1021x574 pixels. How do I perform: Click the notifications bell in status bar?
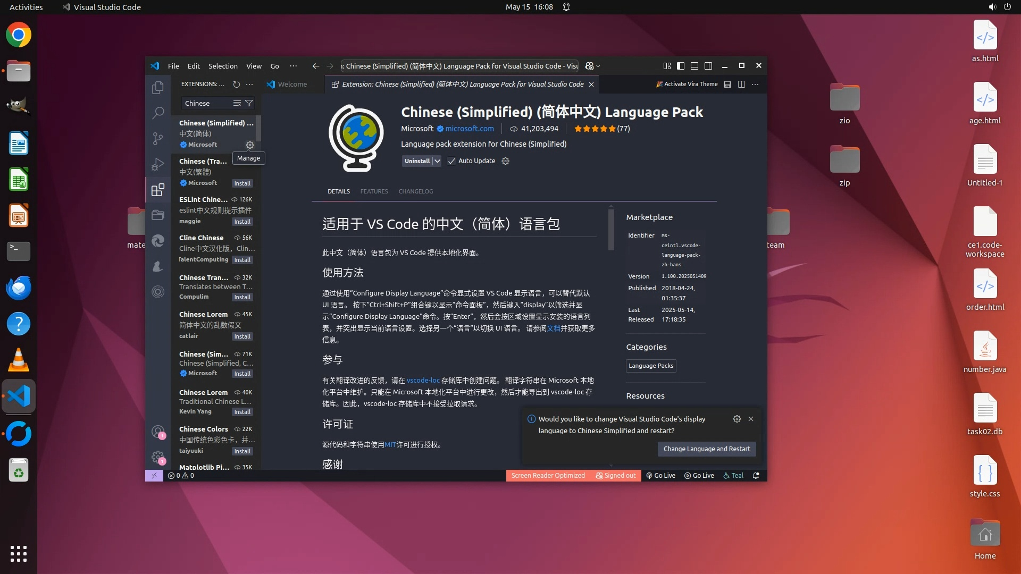click(756, 476)
